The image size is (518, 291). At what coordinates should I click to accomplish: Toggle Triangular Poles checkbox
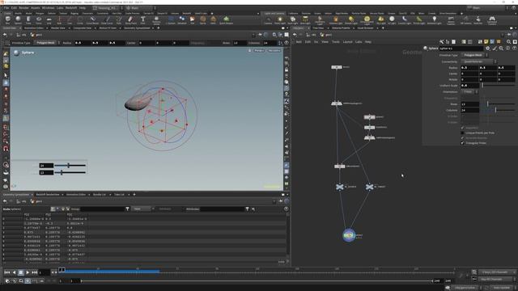point(462,143)
